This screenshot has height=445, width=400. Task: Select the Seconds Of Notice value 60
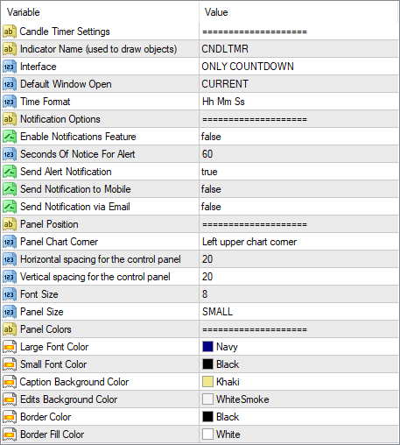[x=298, y=154]
